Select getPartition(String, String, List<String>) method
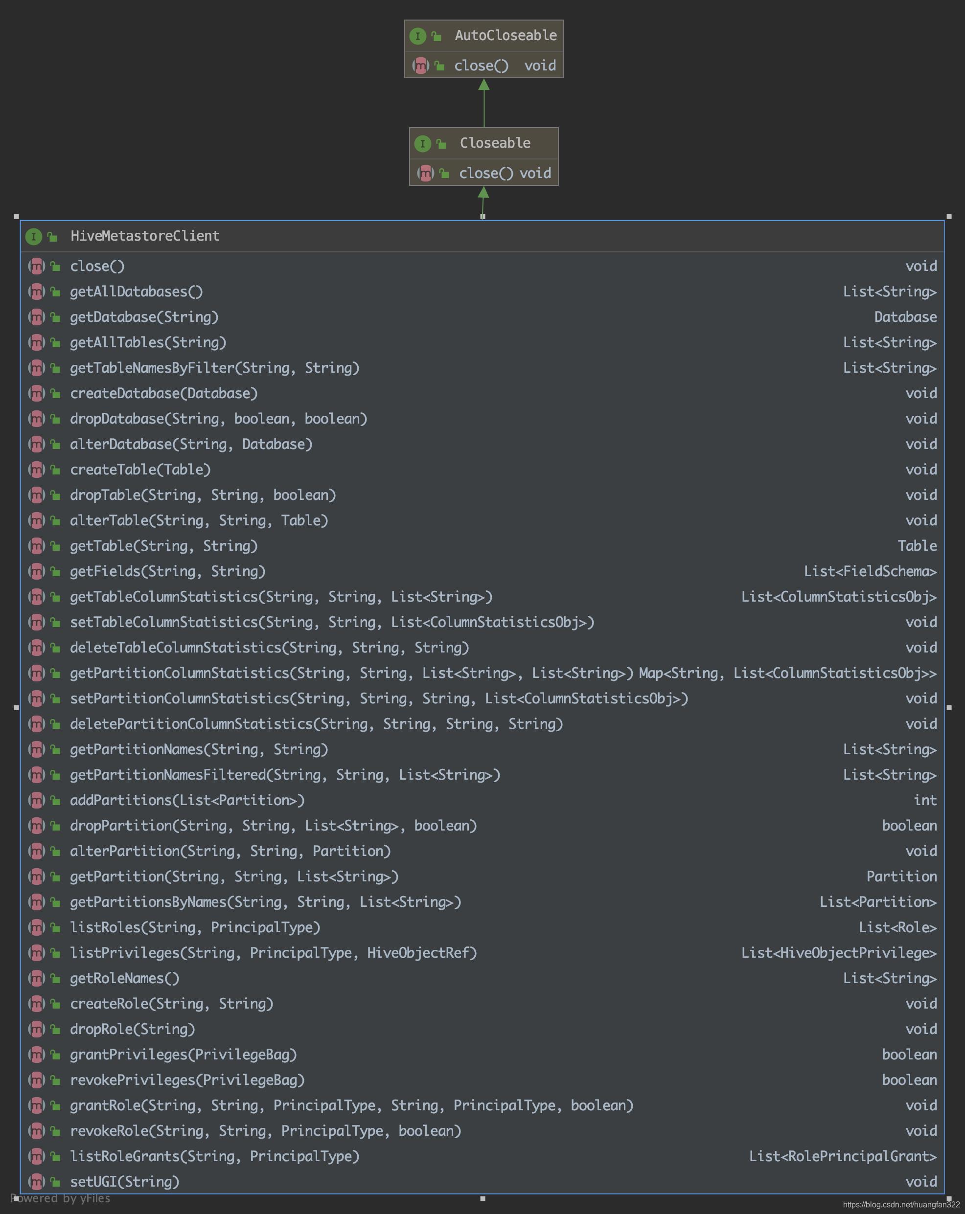The image size is (965, 1214). [x=234, y=877]
